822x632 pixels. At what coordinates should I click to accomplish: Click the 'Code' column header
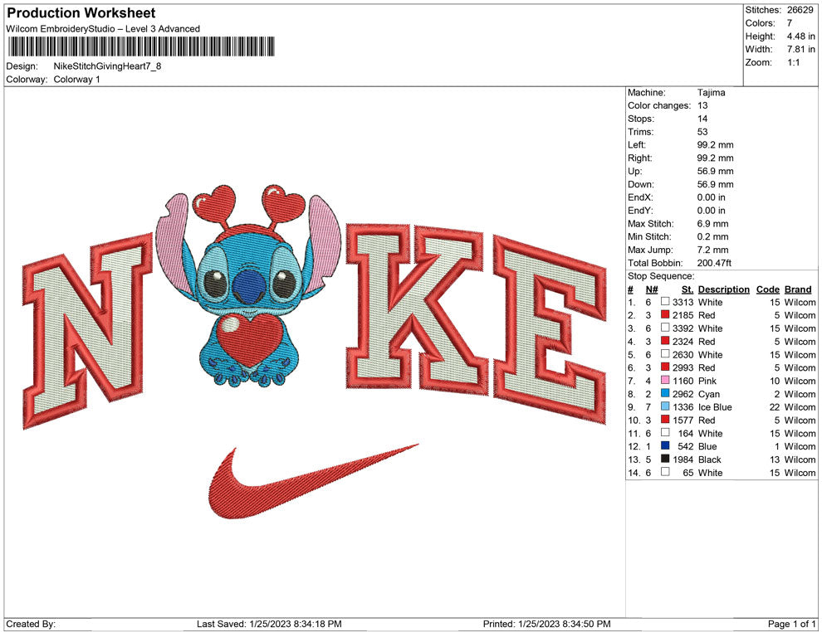coord(768,289)
